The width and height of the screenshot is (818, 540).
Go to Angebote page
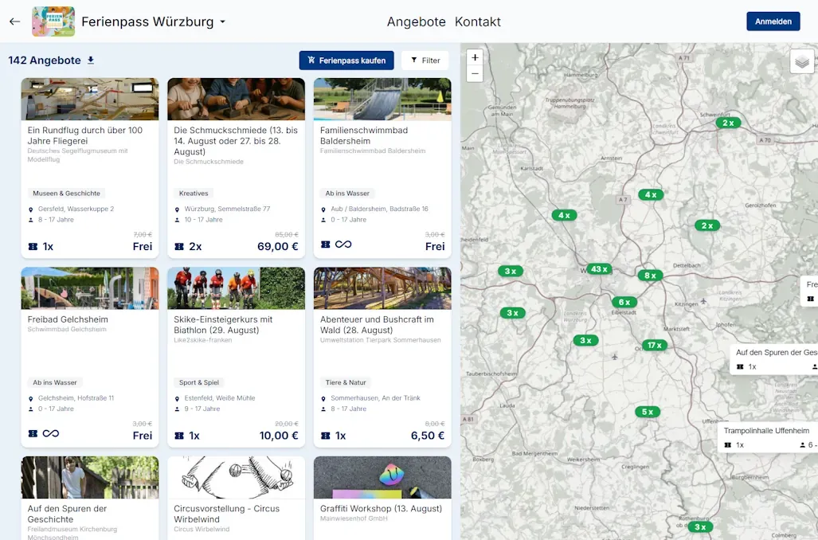tap(416, 22)
